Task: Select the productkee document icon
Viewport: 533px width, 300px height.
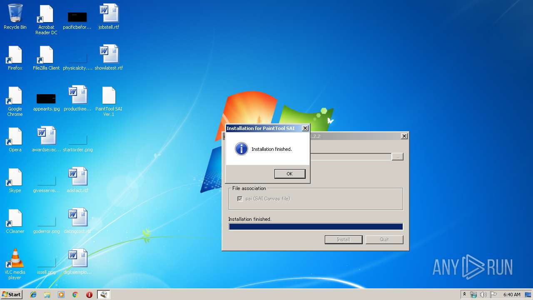Action: point(77,99)
